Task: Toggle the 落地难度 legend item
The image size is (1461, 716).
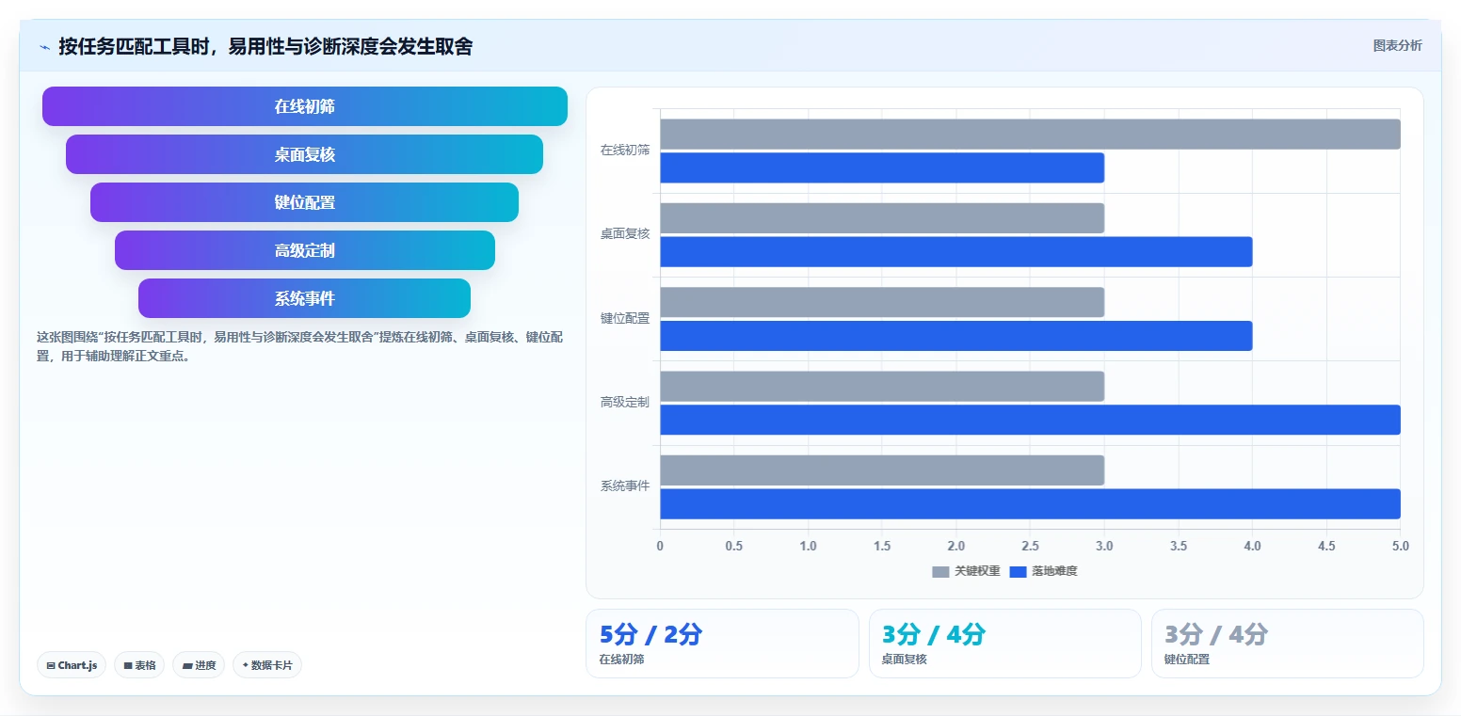Action: [x=1043, y=571]
